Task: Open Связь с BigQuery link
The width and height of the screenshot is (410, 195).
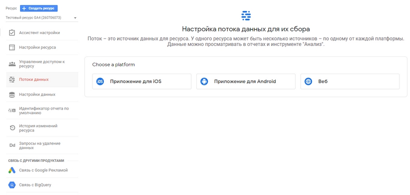Action: pyautogui.click(x=35, y=185)
